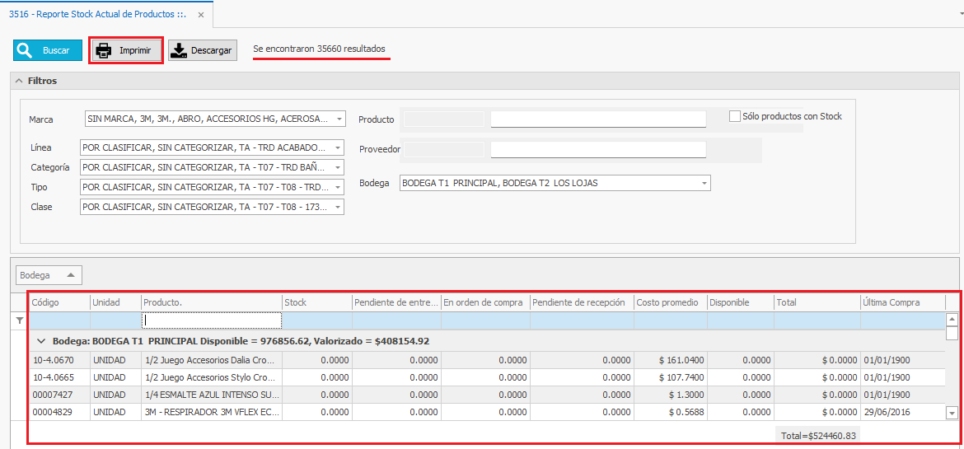This screenshot has width=964, height=449.
Task: Sort by En orden de compra header
Action: coord(485,302)
